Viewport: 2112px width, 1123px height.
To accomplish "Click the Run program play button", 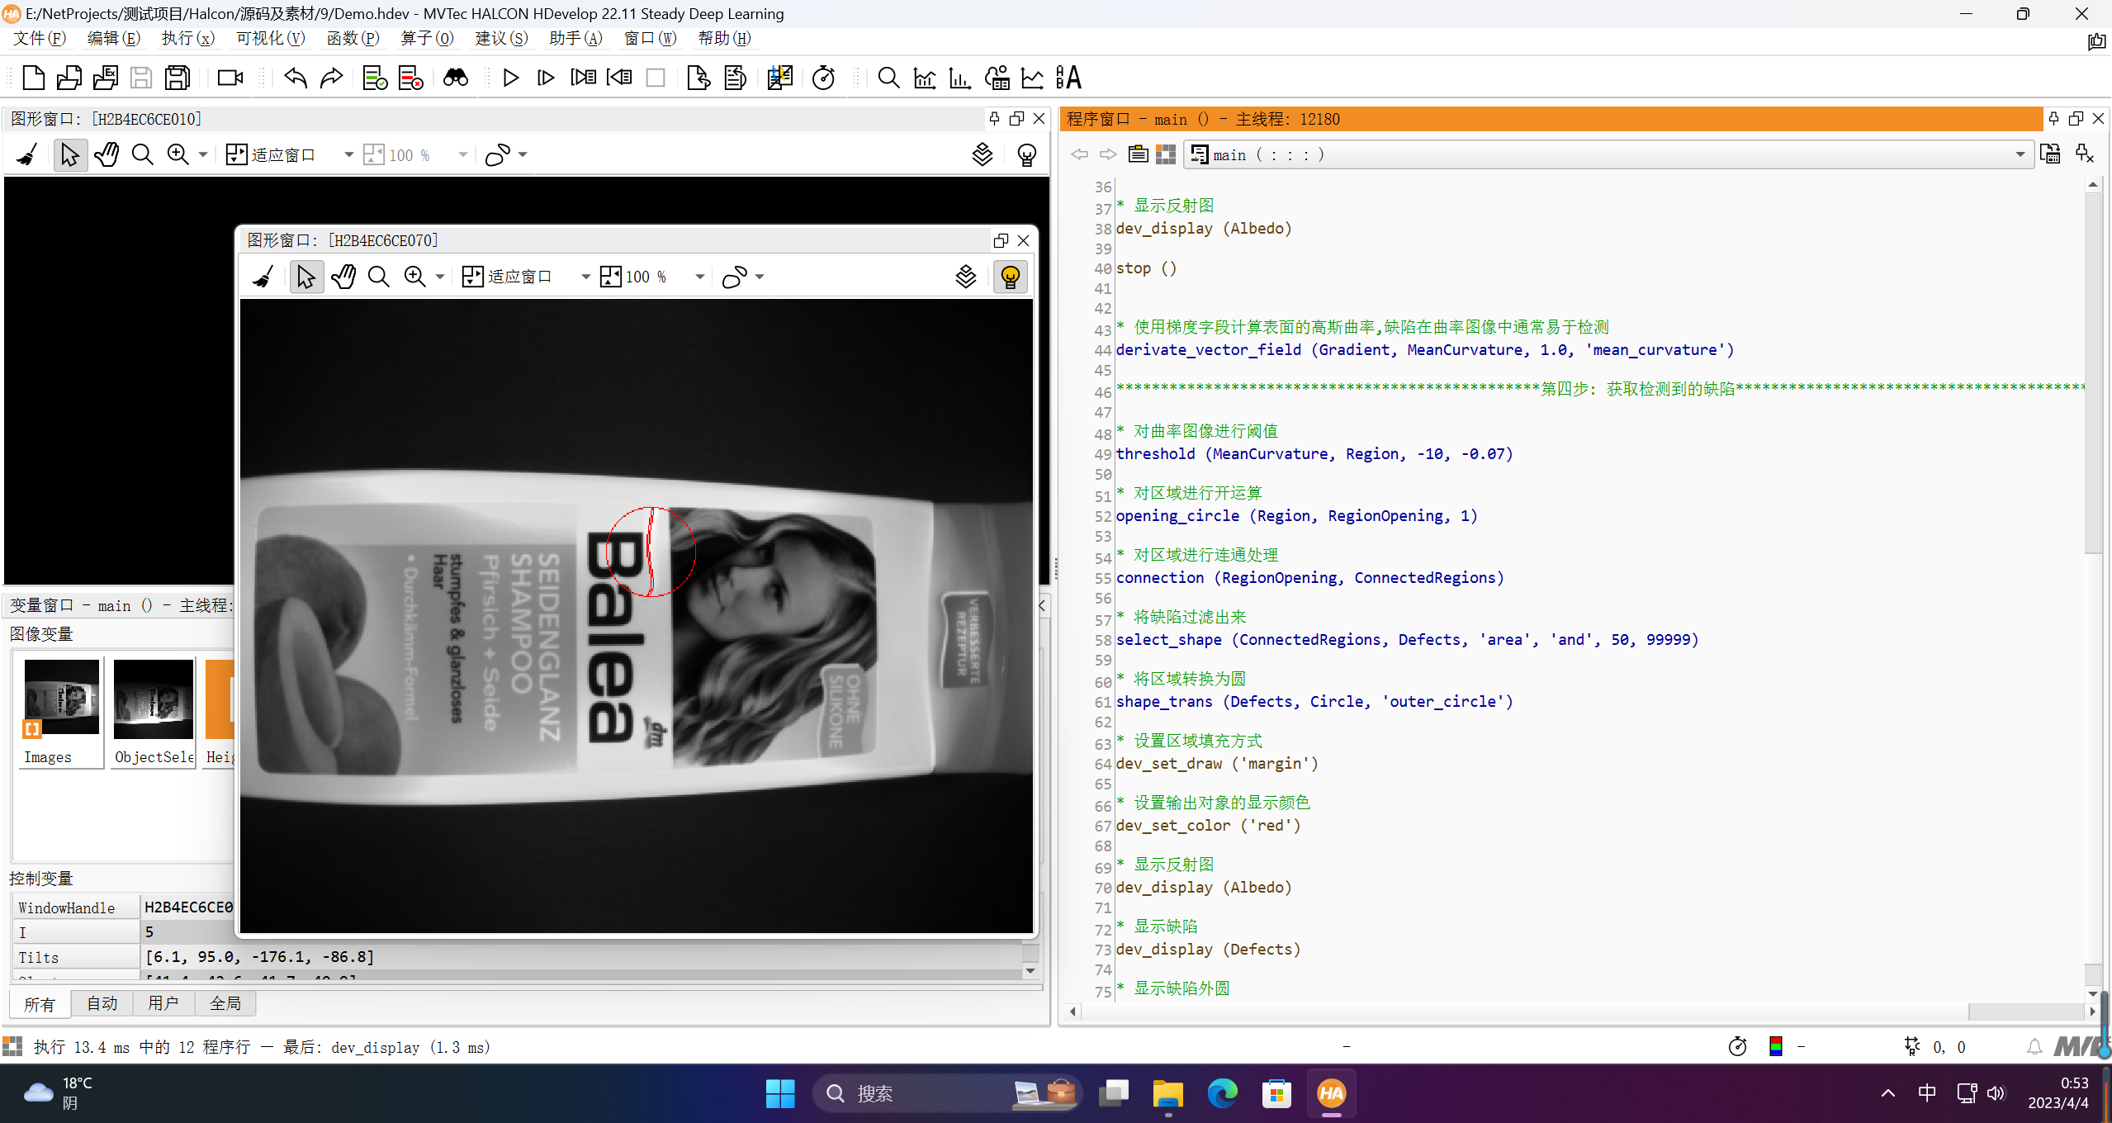I will pos(510,78).
